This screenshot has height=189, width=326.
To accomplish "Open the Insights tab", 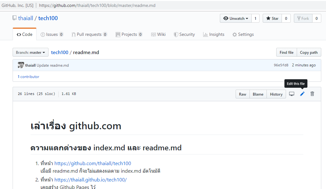I will point(214,35).
